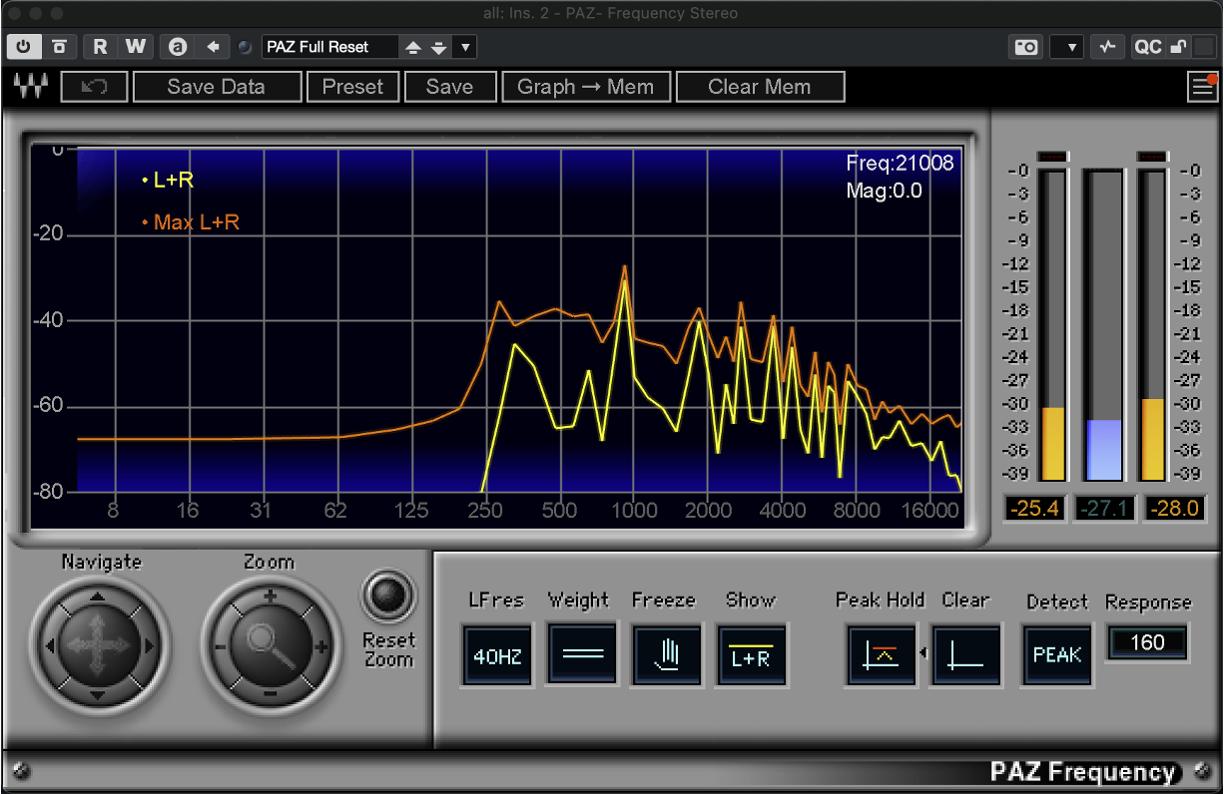
Task: Click the right channel level meter bar
Action: (x=1152, y=324)
